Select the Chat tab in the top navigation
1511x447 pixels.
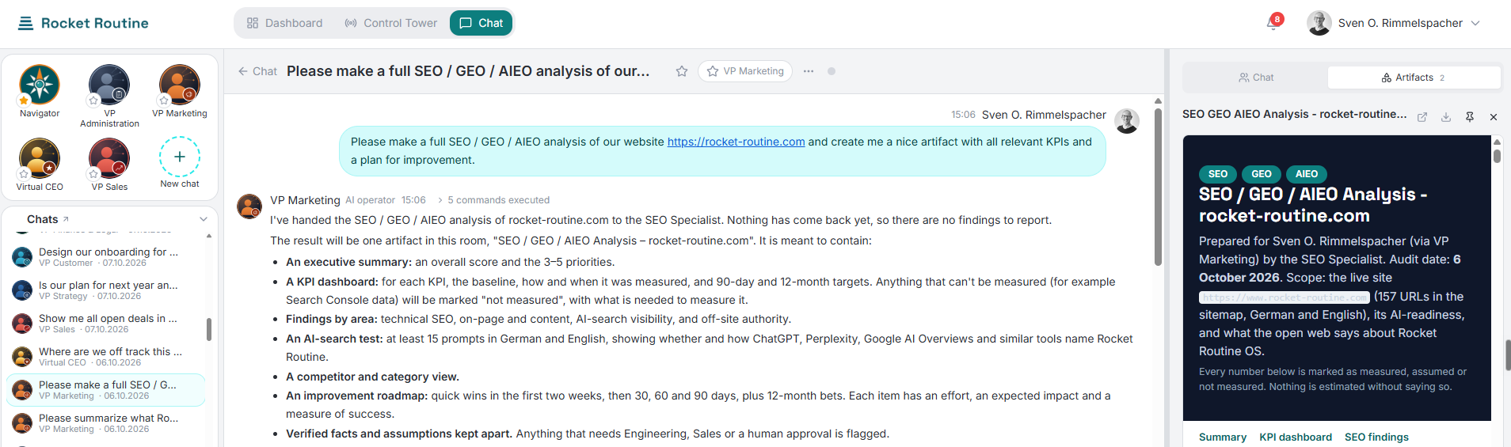point(481,23)
